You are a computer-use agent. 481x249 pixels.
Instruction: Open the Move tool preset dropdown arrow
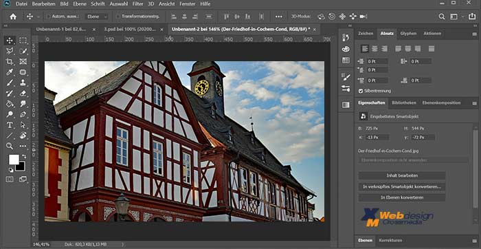coord(38,17)
